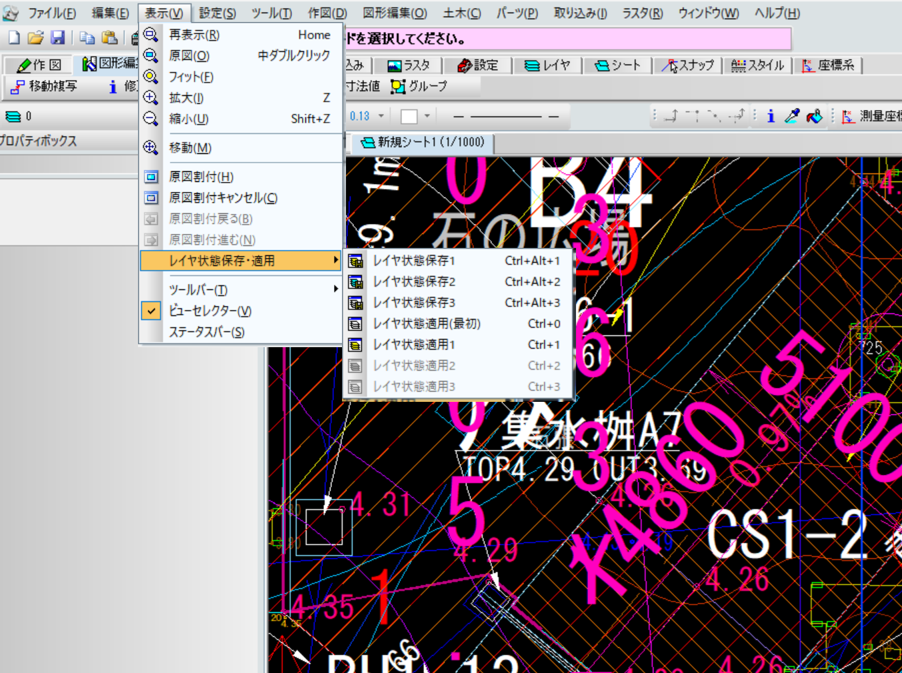The height and width of the screenshot is (673, 902).
Task: Click the フィット fit magnifier icon
Action: [x=151, y=77]
